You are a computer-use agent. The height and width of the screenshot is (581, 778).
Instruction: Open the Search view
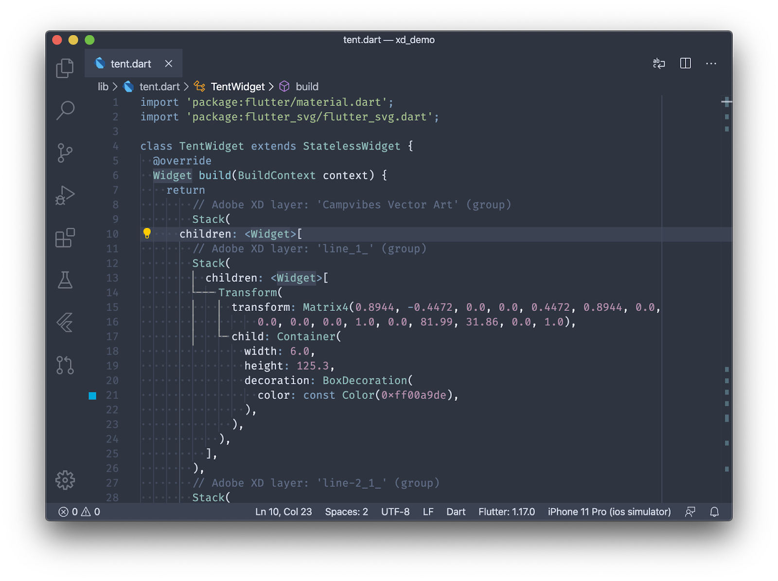point(65,110)
